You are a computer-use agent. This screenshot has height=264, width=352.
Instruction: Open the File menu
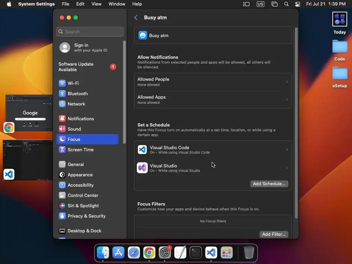[66, 4]
